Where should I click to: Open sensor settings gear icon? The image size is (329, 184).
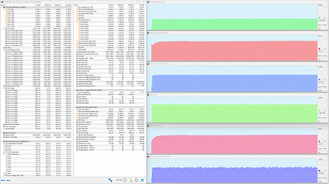(136, 180)
